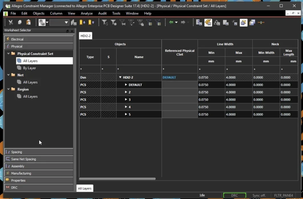
Task: Click the DRC status bar indicator
Action: (234, 195)
